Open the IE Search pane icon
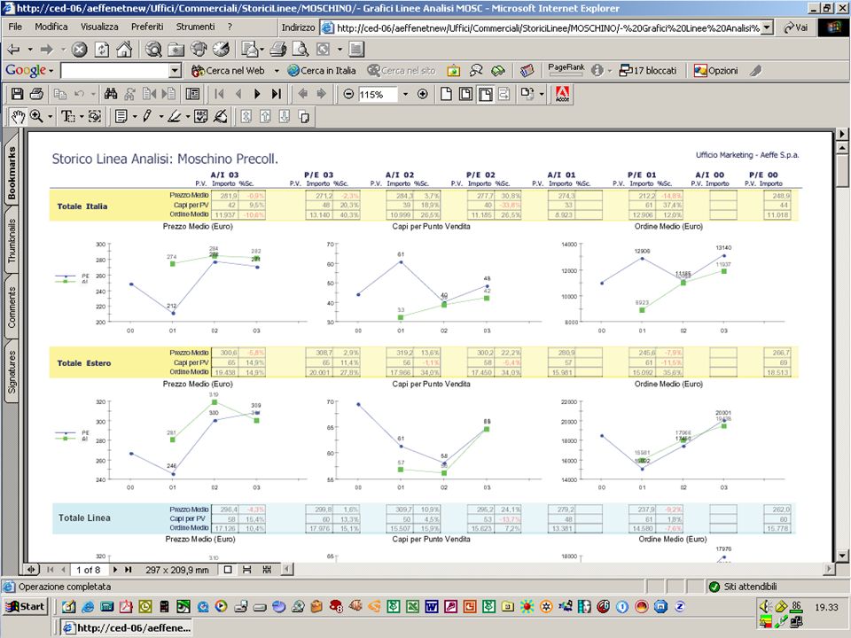 point(153,50)
